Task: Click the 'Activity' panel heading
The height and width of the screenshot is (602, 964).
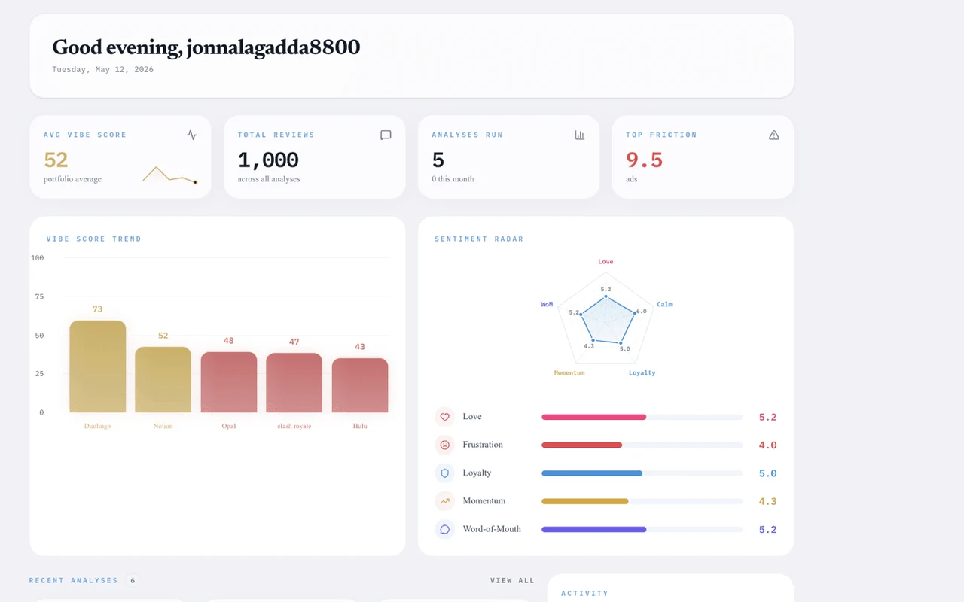Action: coord(584,593)
